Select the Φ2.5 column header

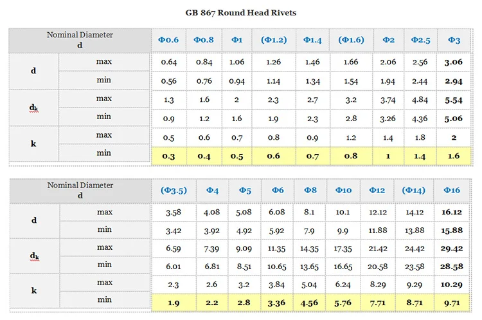coord(420,40)
